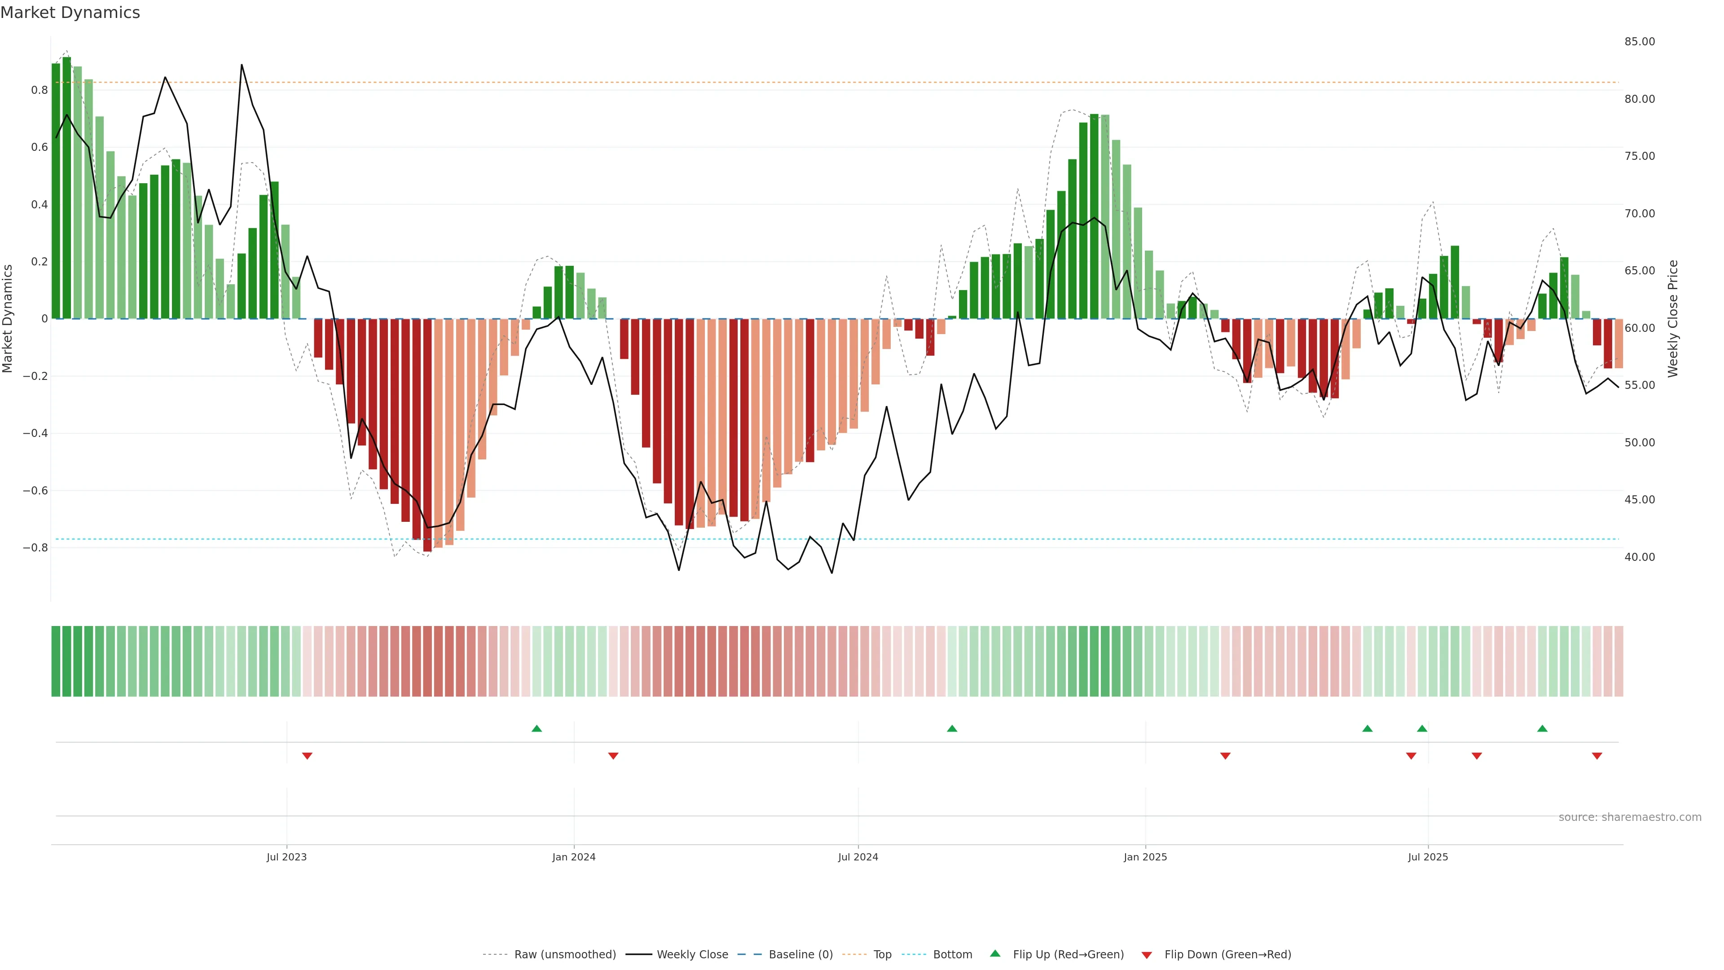The width and height of the screenshot is (1724, 970).
Task: Click the Jan 2024 x-axis label
Action: [x=574, y=857]
